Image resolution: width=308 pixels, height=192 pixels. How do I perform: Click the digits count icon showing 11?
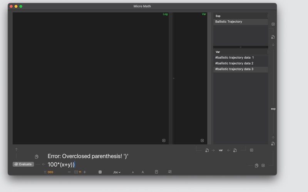(x=78, y=172)
